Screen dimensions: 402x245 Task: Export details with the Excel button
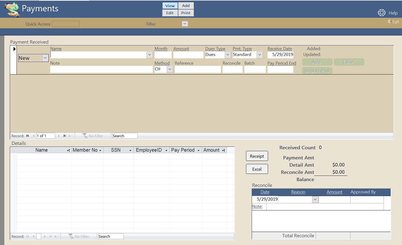tap(257, 169)
